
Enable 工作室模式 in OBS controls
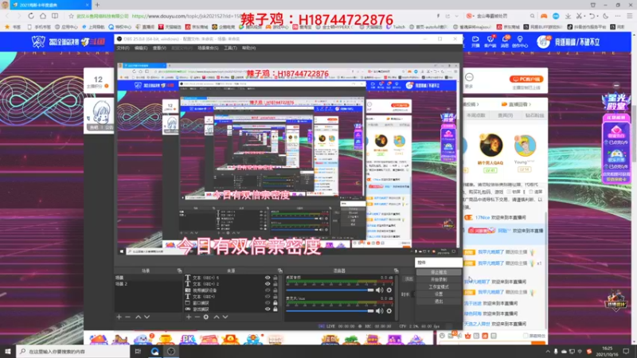click(439, 287)
